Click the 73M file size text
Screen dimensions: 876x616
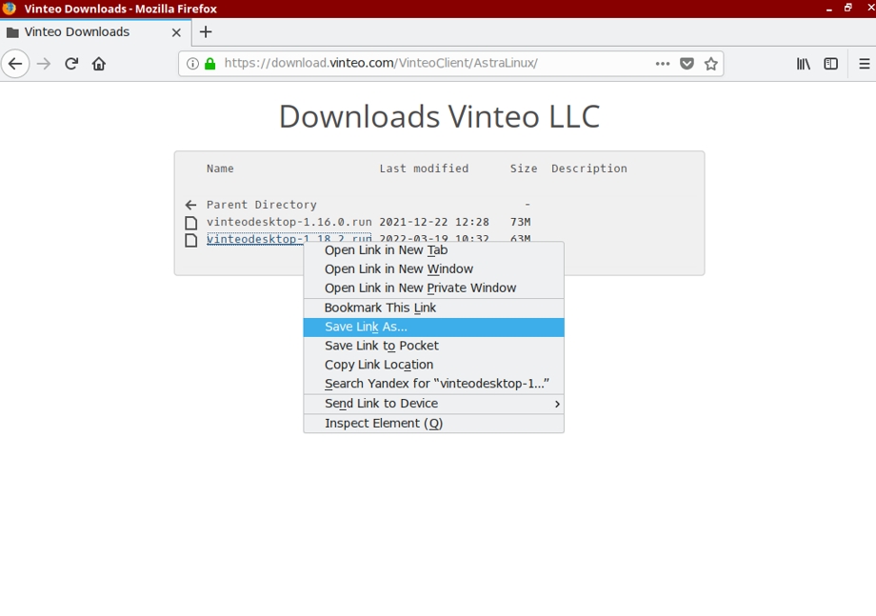tap(520, 222)
